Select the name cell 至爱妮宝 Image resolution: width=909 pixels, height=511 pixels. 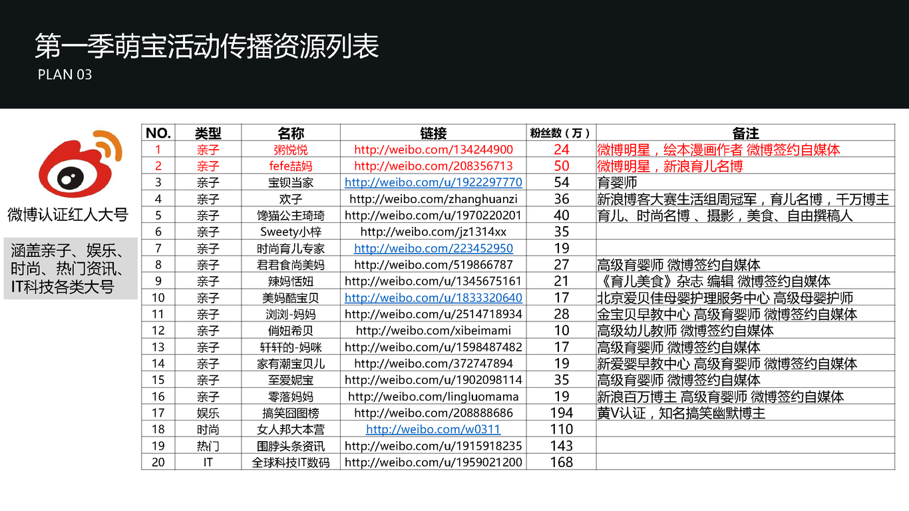291,380
